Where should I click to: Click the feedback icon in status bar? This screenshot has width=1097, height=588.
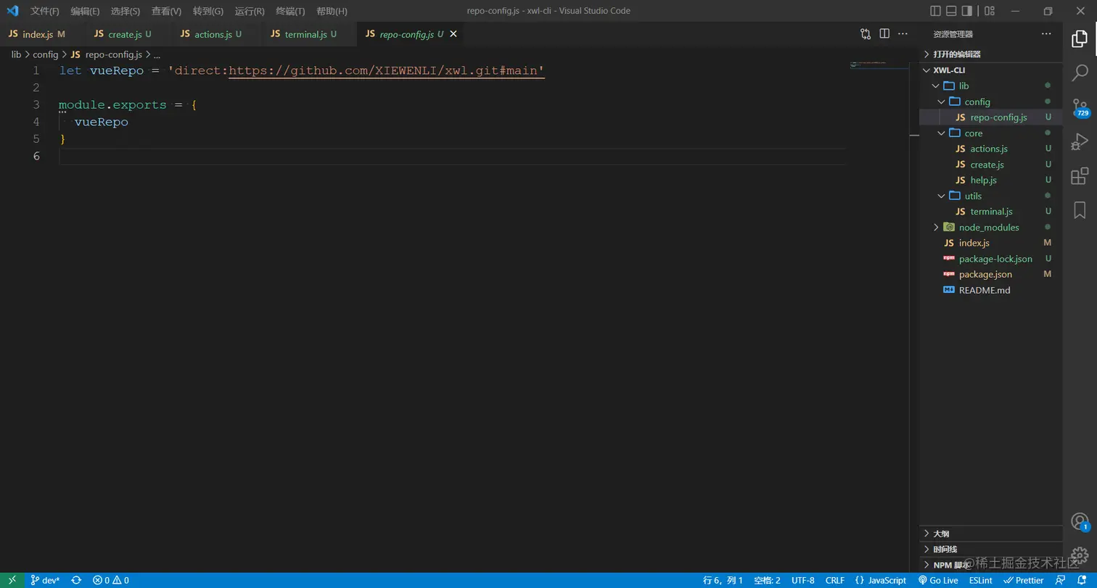1061,580
